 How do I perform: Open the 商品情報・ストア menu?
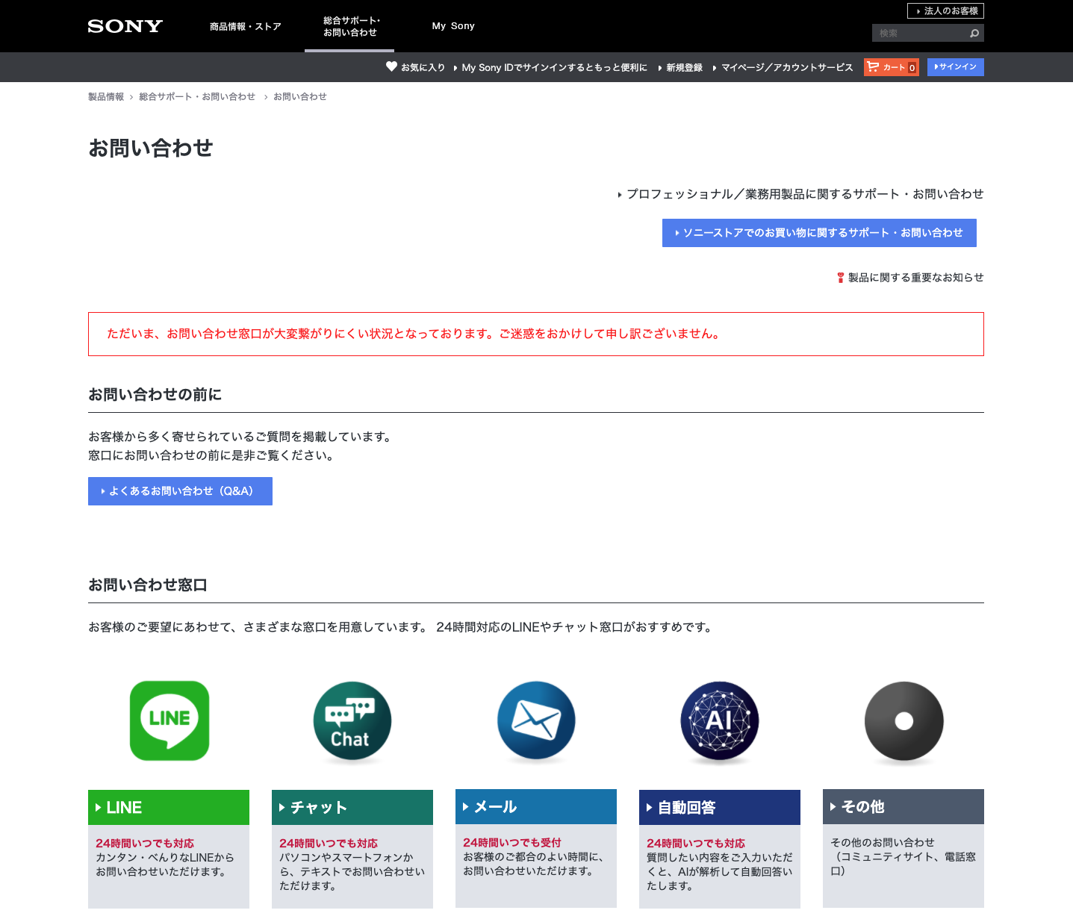(245, 27)
